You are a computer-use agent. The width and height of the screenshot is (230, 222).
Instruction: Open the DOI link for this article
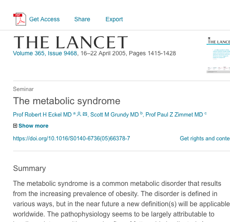click(x=71, y=138)
